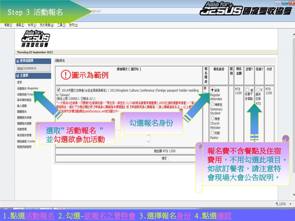Select the 牧師 Pastor radio button
295x221 pixels.
[212, 132]
